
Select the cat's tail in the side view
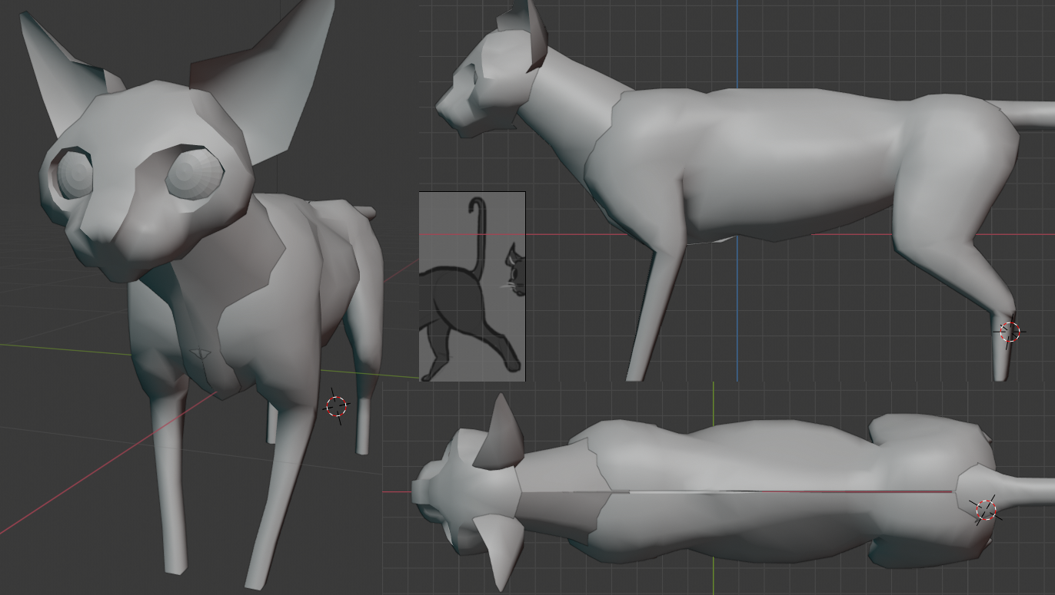pyautogui.click(x=1021, y=113)
